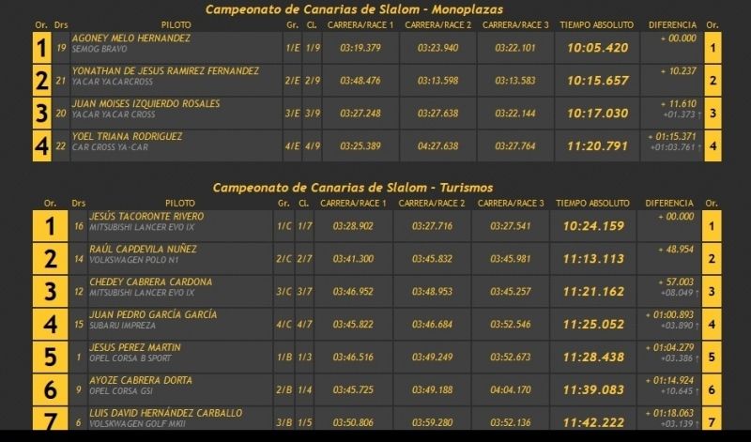Screen dimensions: 751x442
Task: Click RAÚL CAPDEVILA NUÑEZ pilot name
Action: pos(143,249)
